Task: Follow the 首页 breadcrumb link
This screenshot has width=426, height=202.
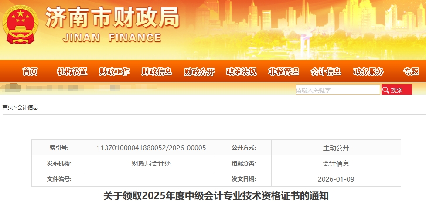Action: pos(7,108)
